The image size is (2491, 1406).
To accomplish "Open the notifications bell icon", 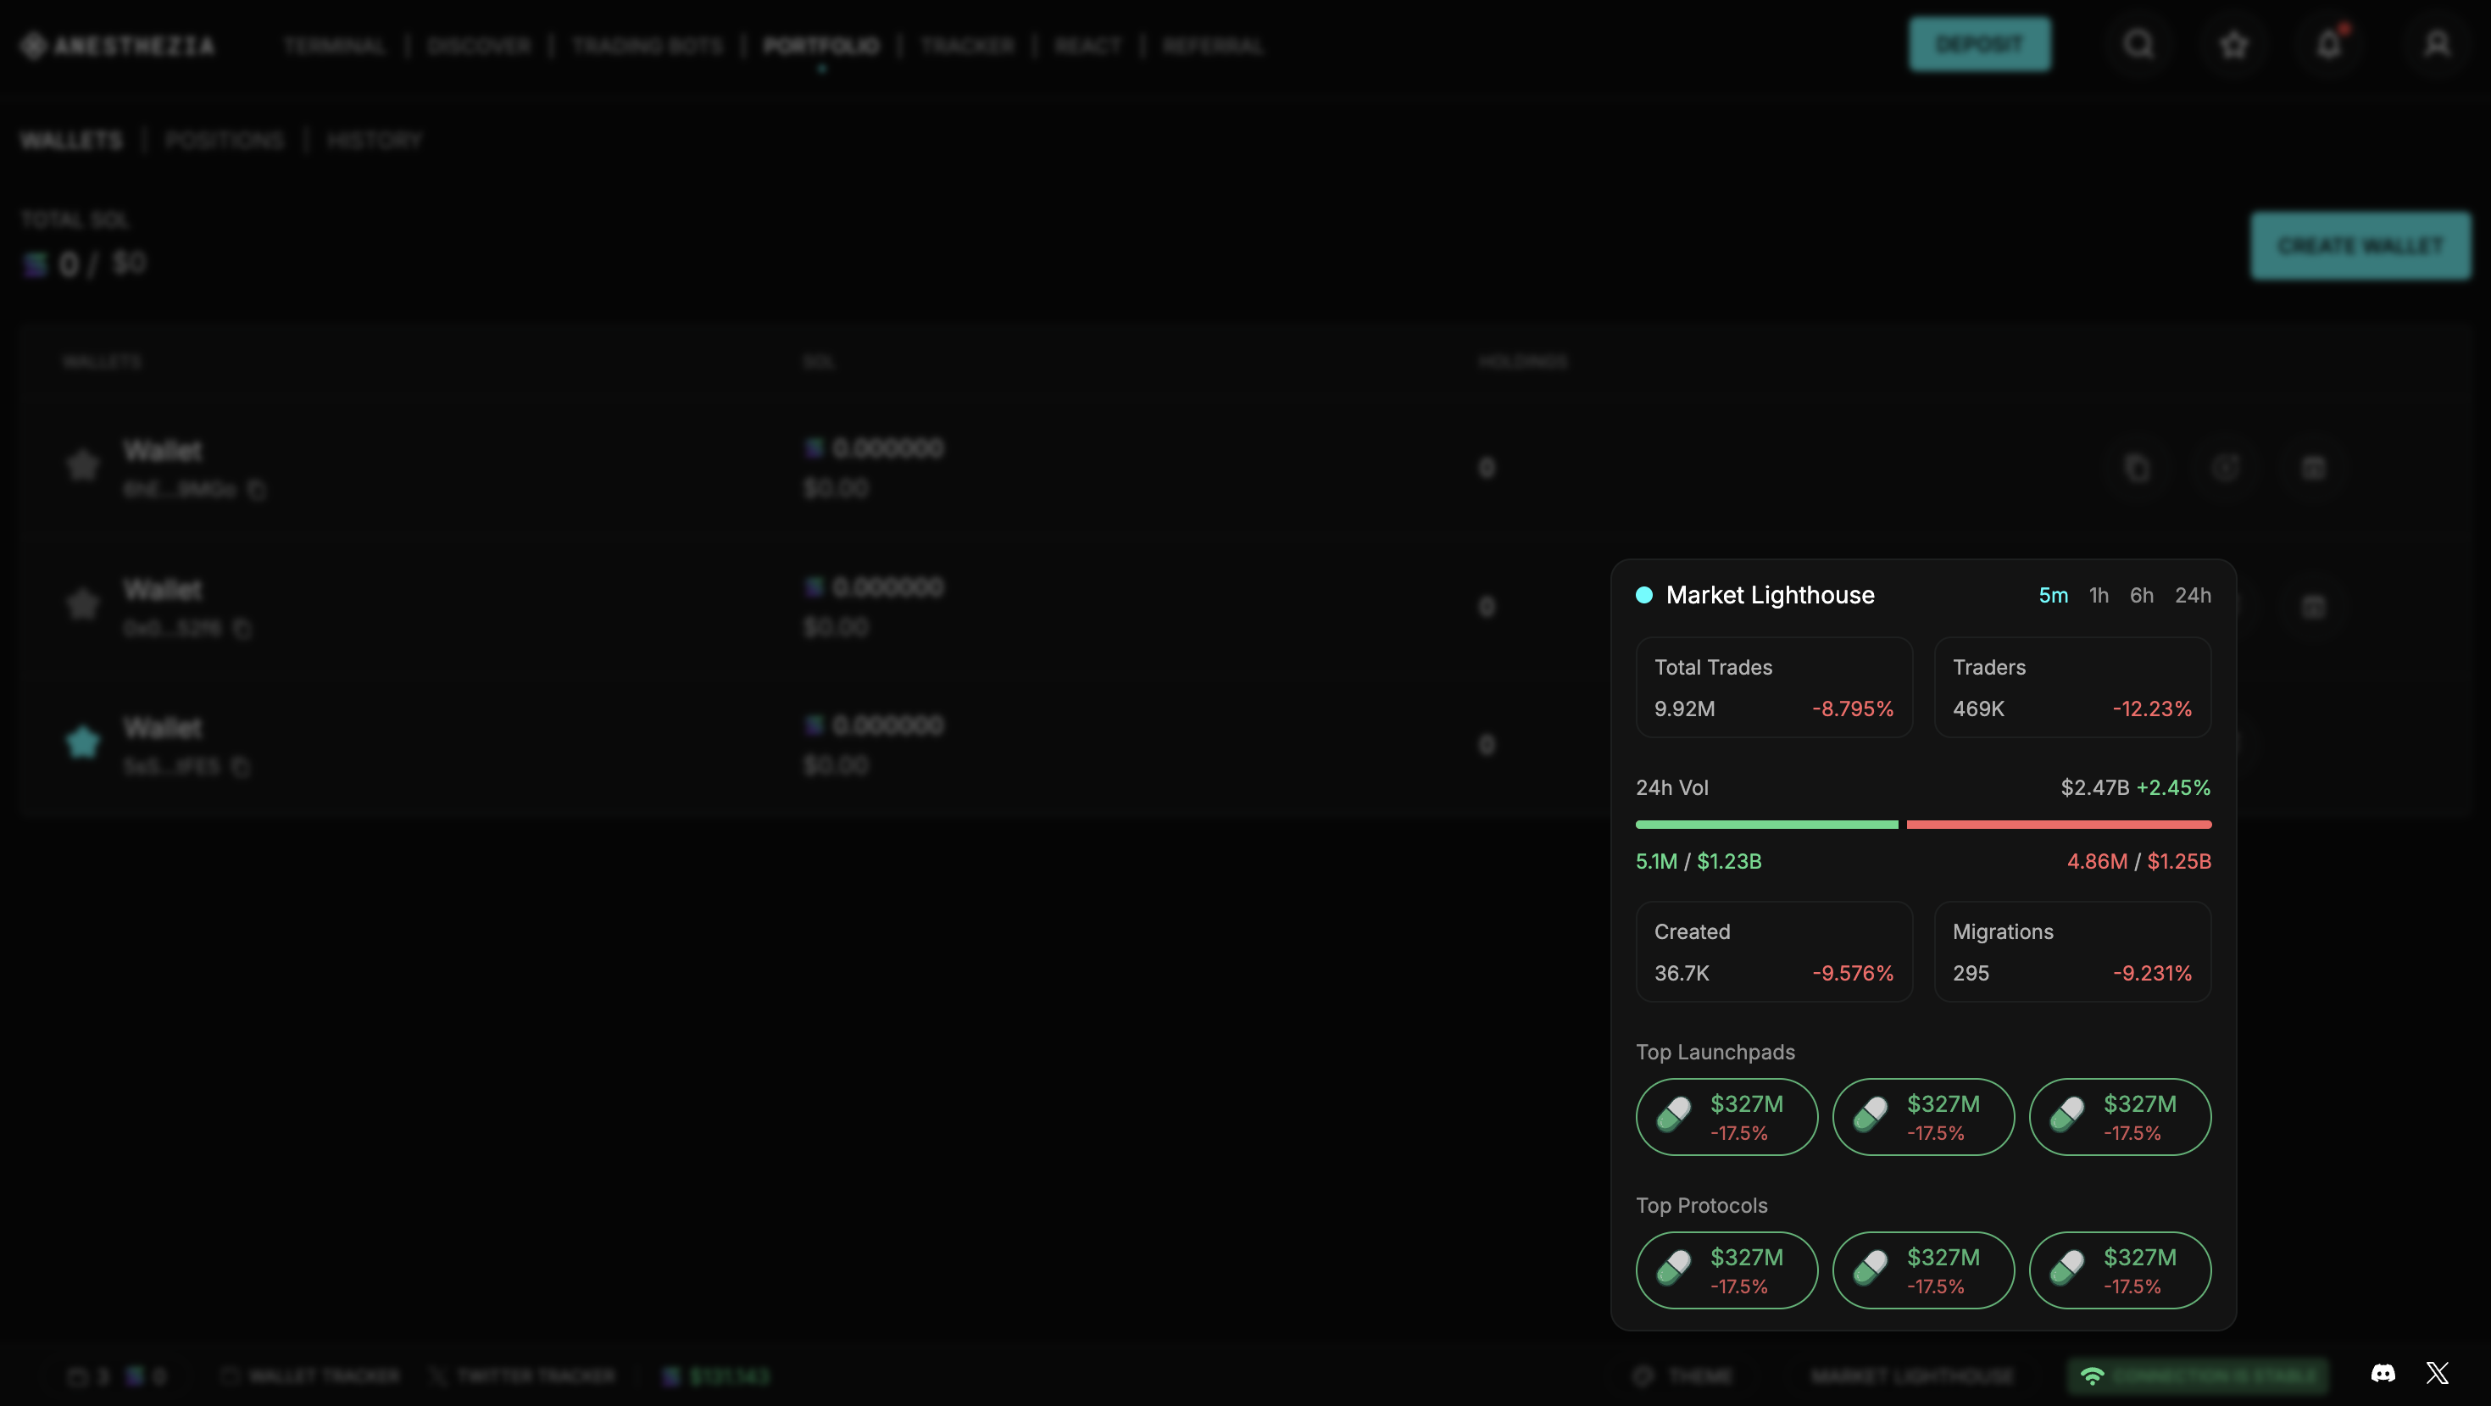I will (2328, 44).
